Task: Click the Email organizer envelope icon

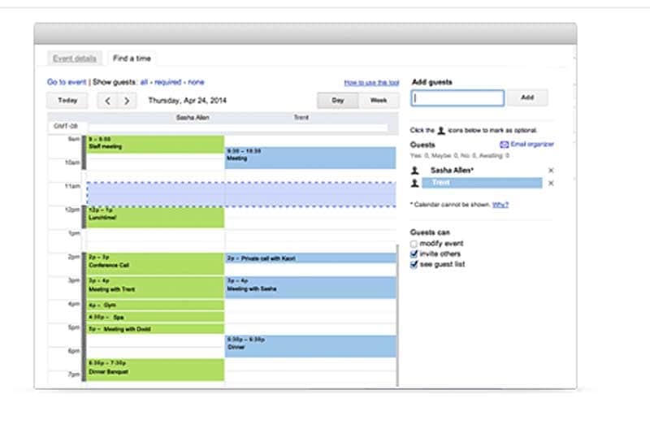Action: [504, 145]
